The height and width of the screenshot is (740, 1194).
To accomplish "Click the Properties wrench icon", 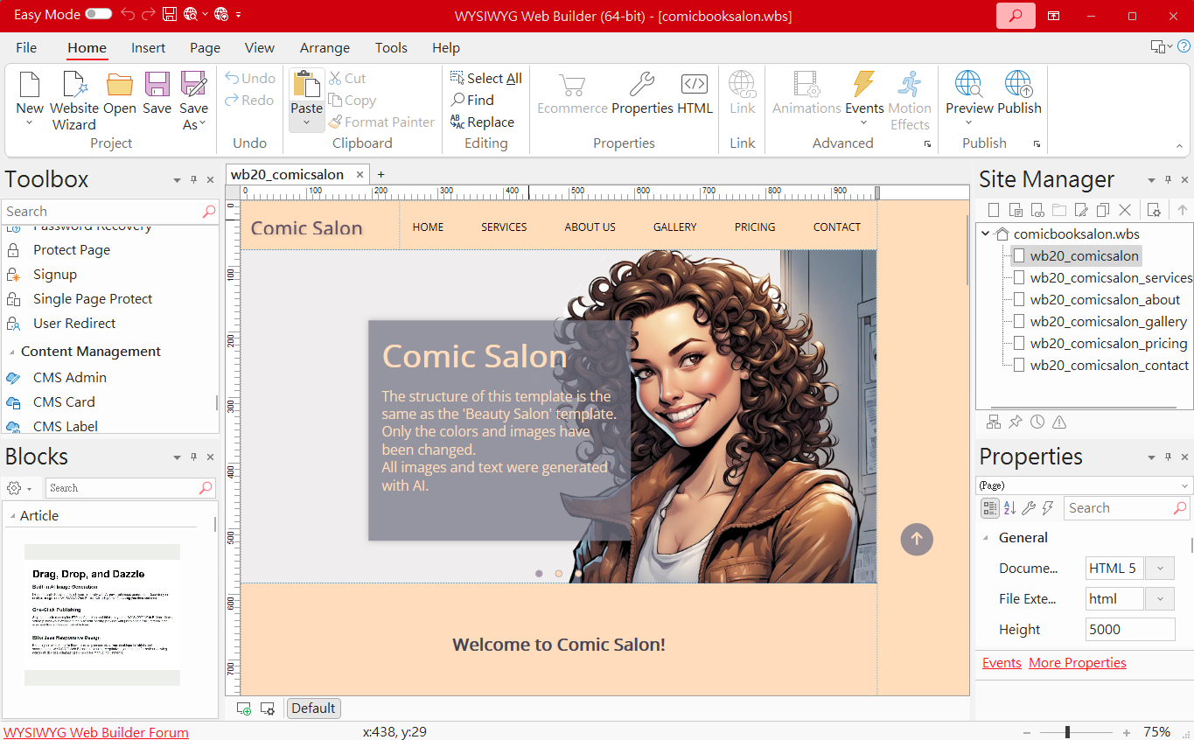I will (x=641, y=85).
